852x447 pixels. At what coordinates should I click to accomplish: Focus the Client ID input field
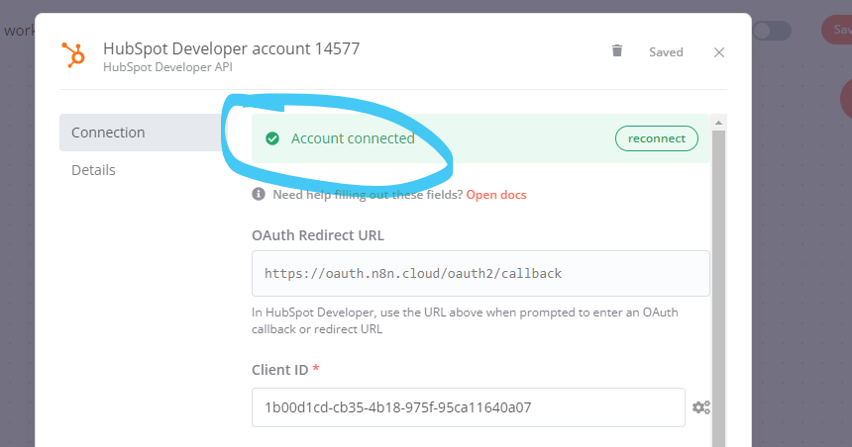[468, 407]
